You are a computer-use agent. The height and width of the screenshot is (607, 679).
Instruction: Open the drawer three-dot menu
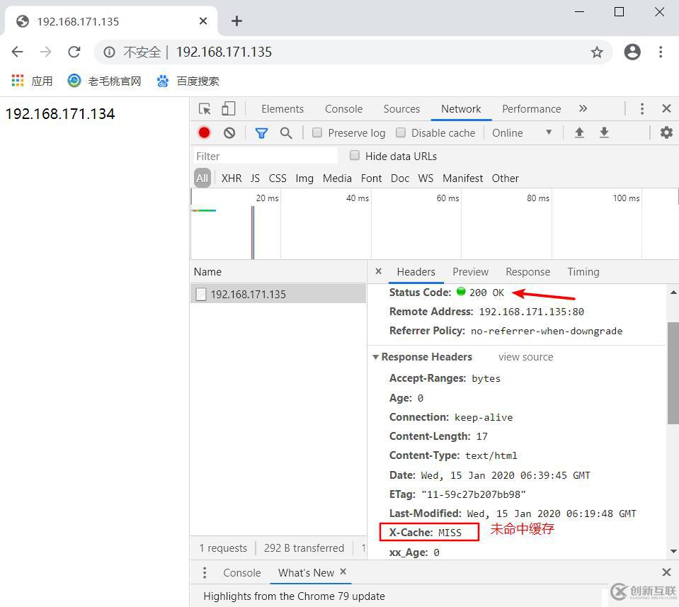click(x=205, y=573)
